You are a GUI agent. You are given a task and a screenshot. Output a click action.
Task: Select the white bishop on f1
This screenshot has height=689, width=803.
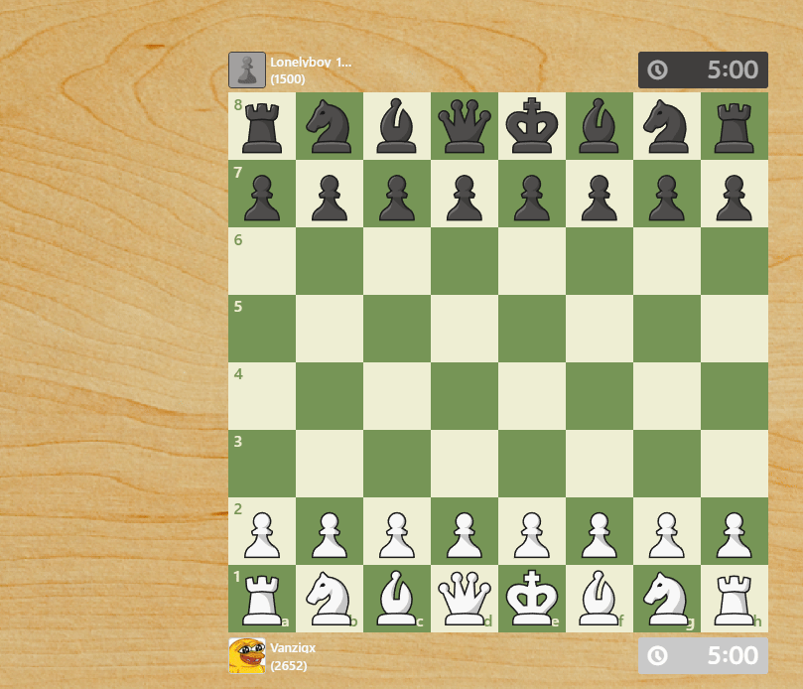[600, 599]
